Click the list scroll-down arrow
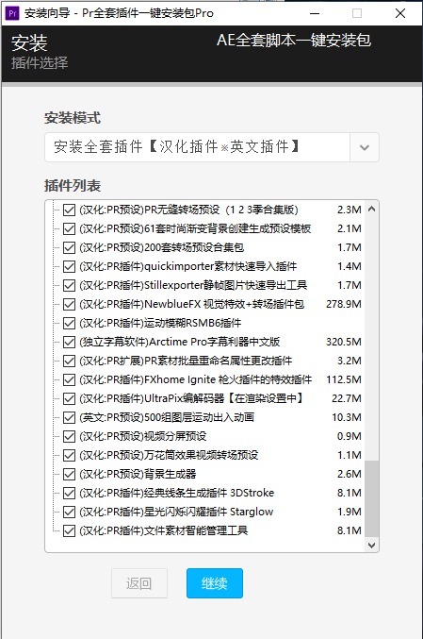Screen dimensions: 423x639 click(x=371, y=545)
